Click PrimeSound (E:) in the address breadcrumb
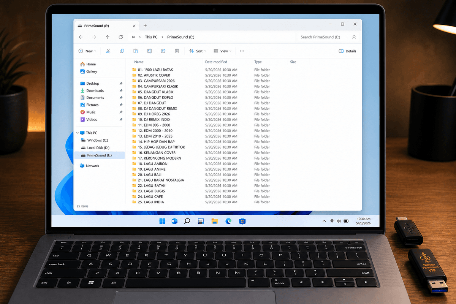The height and width of the screenshot is (304, 456). [x=181, y=37]
